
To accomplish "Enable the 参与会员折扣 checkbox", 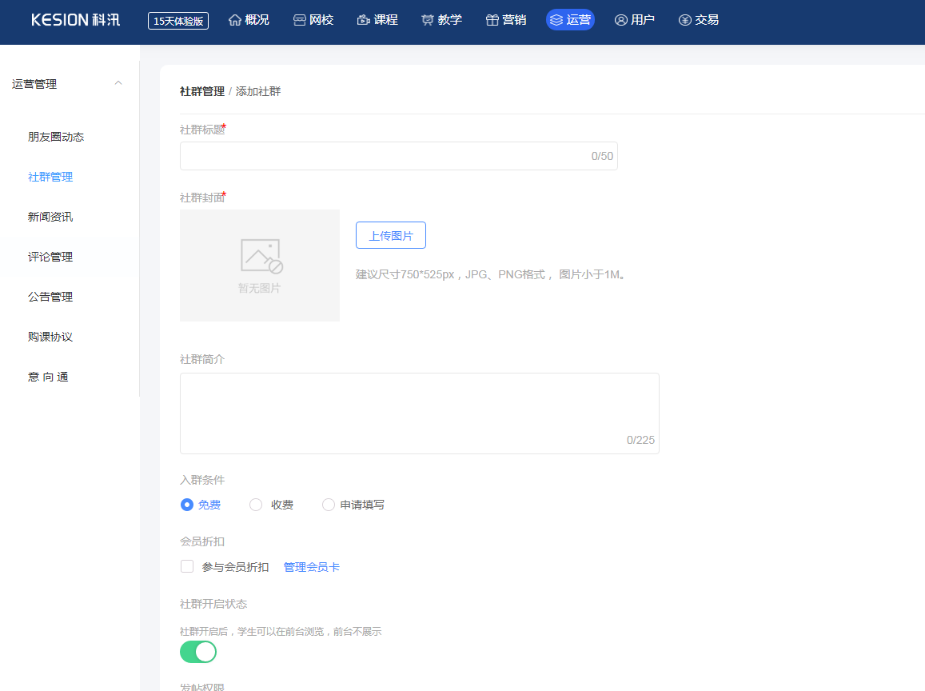I will pyautogui.click(x=187, y=567).
